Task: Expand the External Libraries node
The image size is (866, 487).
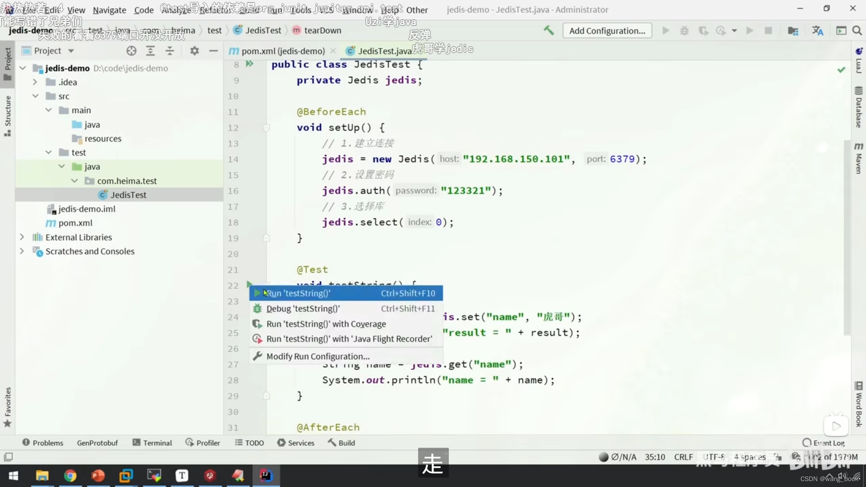Action: coord(22,237)
